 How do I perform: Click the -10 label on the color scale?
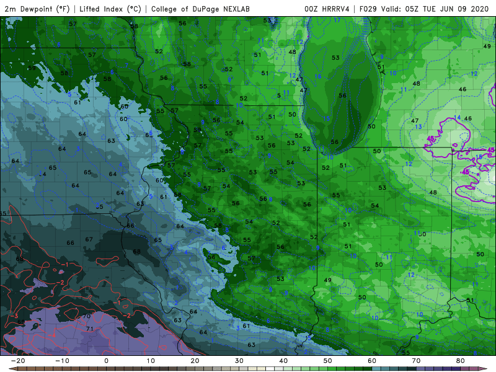coord(62,361)
